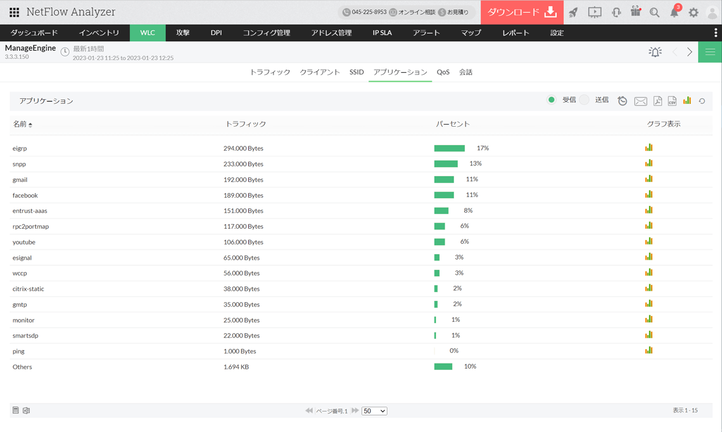Export the application report as PDF
The height and width of the screenshot is (432, 722).
coord(657,101)
